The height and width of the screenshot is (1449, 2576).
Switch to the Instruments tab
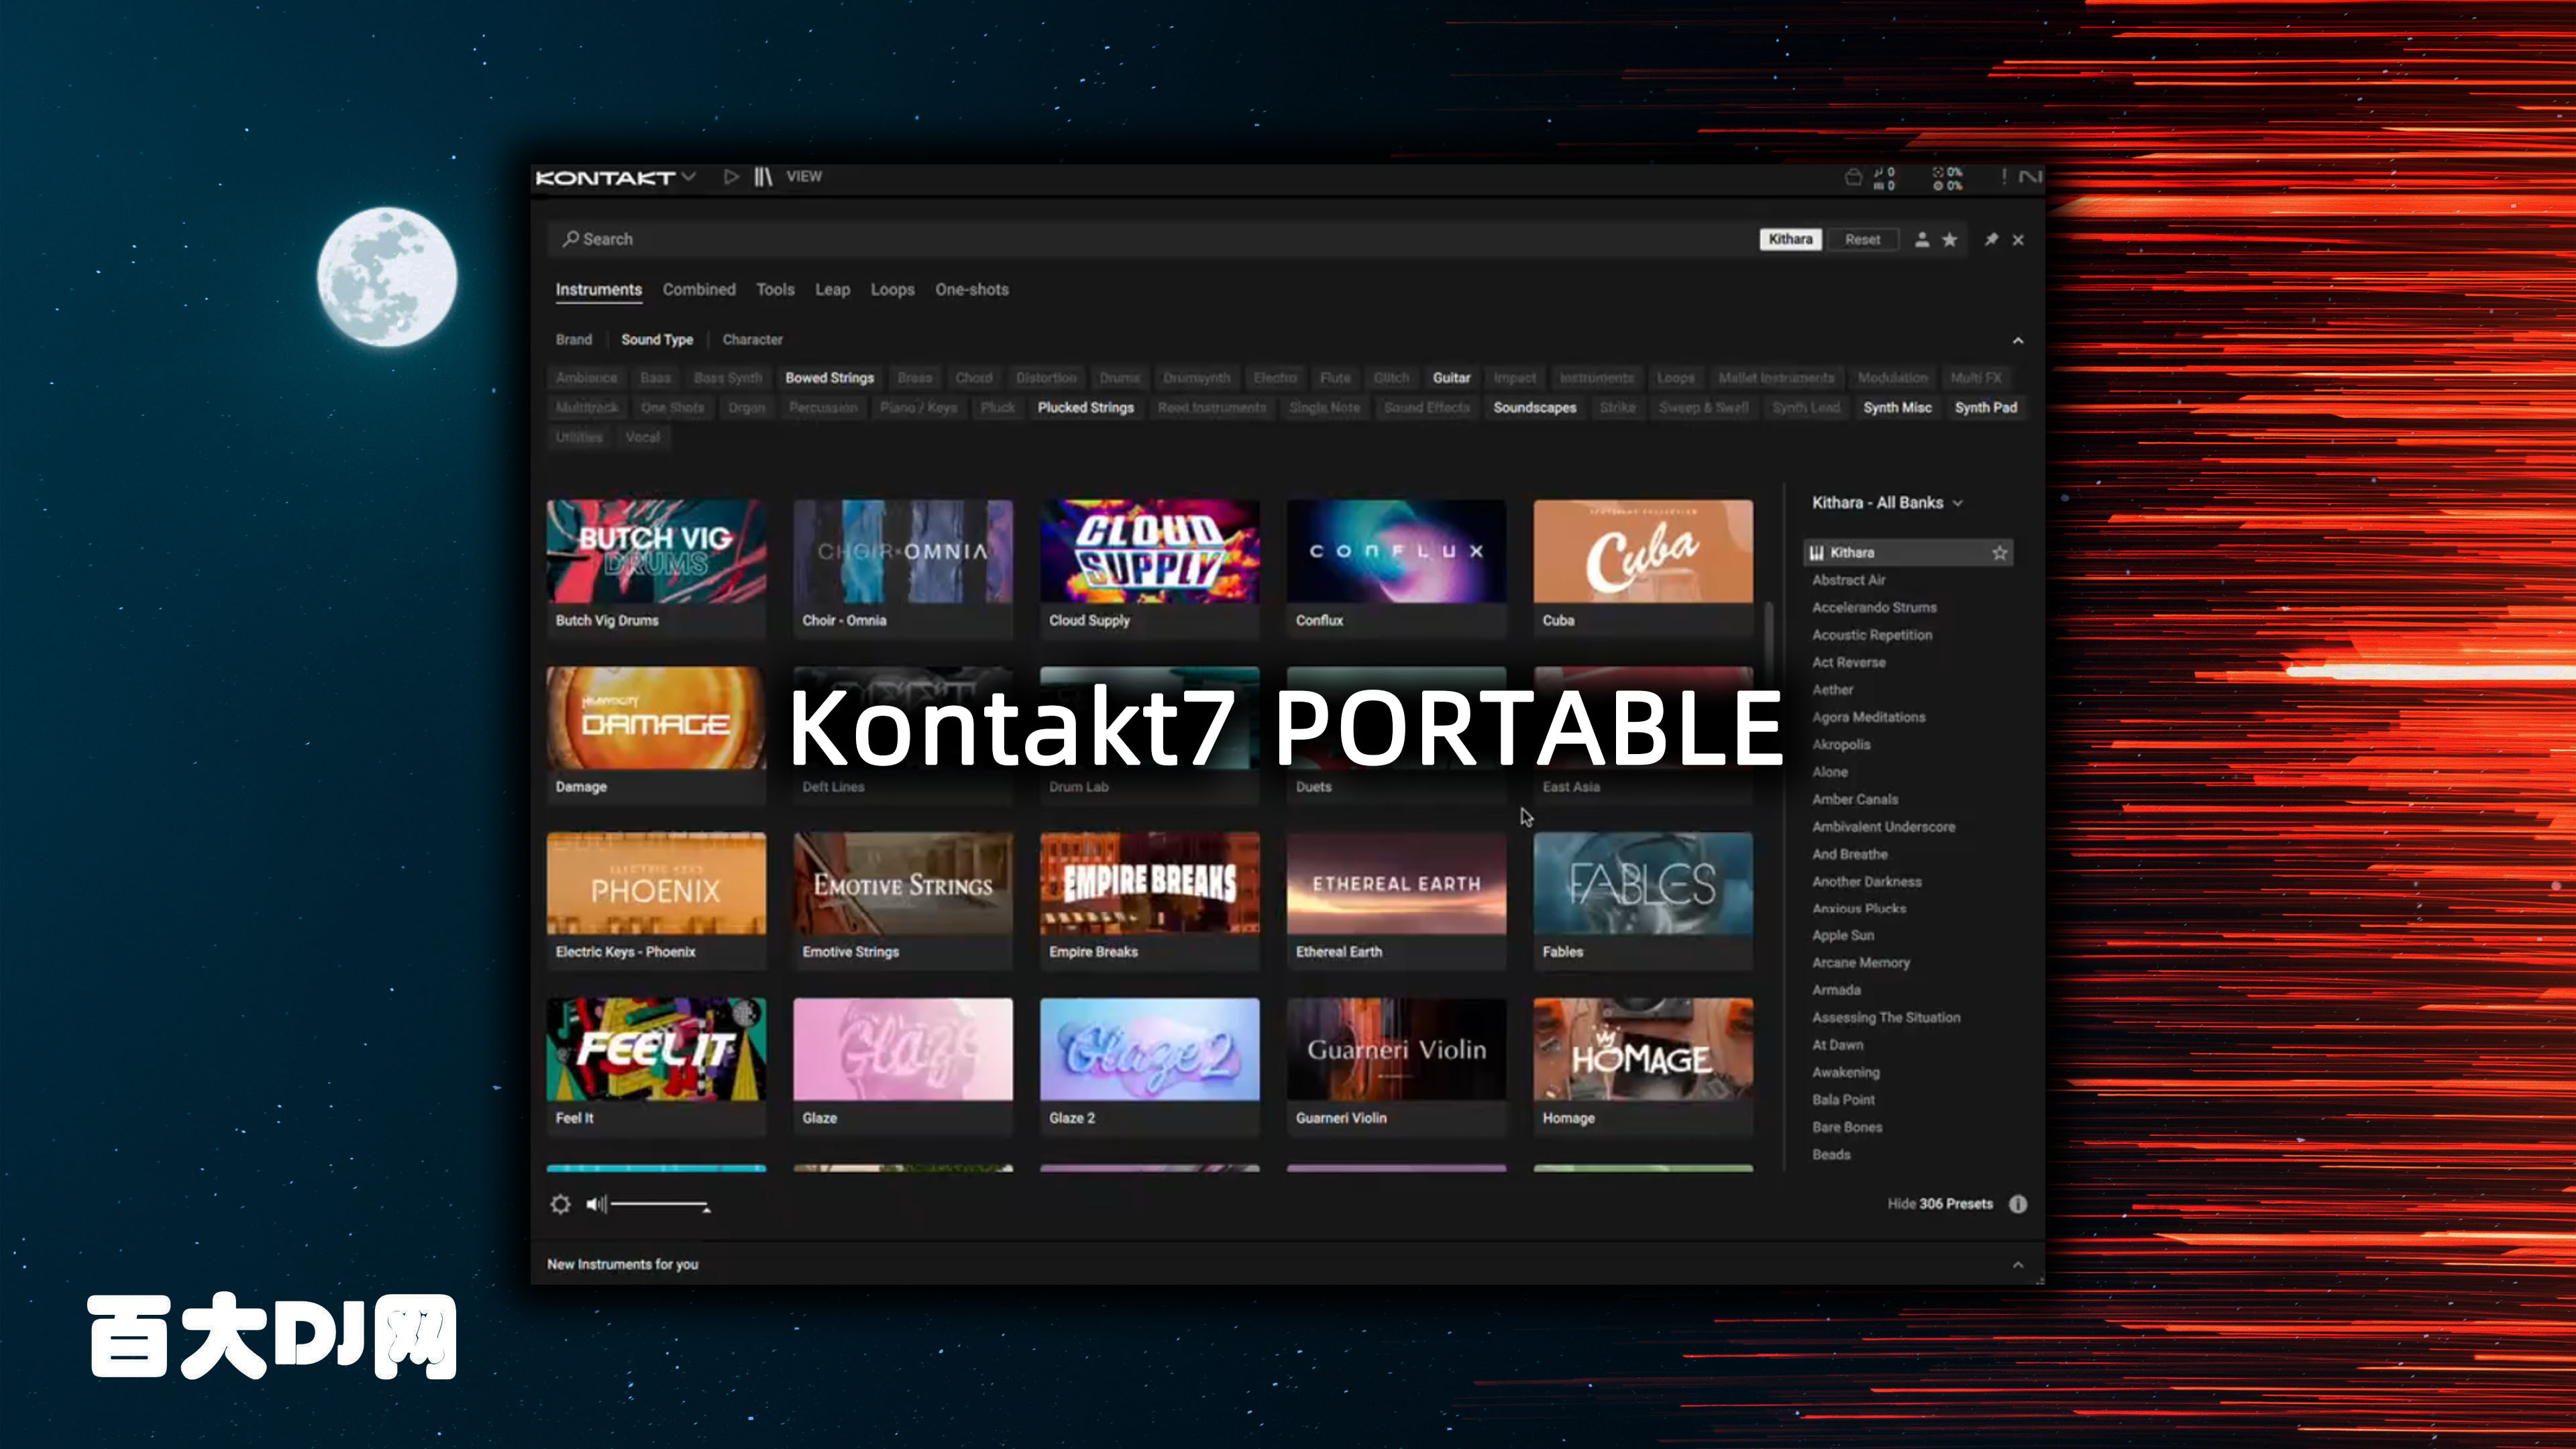(x=598, y=289)
